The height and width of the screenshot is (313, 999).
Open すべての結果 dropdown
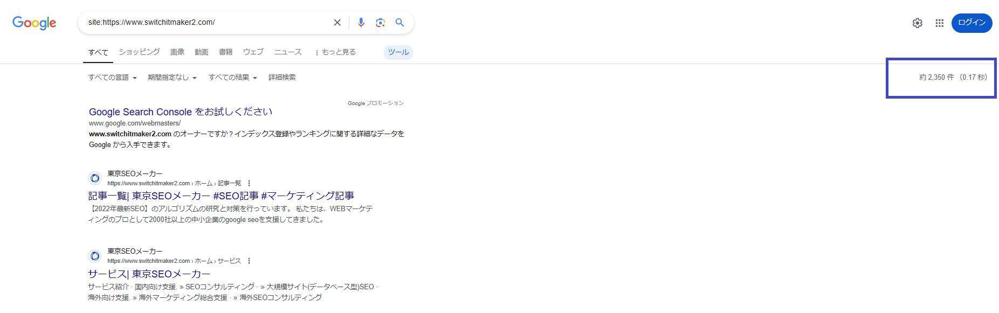pyautogui.click(x=233, y=78)
